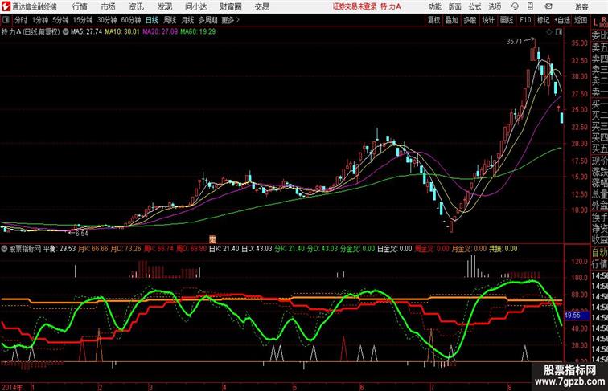
Task: Toggle the side panel icon at chart top right
Action: point(559,32)
